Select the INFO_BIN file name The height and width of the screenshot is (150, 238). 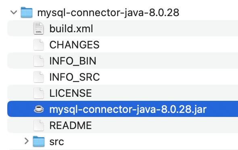pyautogui.click(x=73, y=61)
